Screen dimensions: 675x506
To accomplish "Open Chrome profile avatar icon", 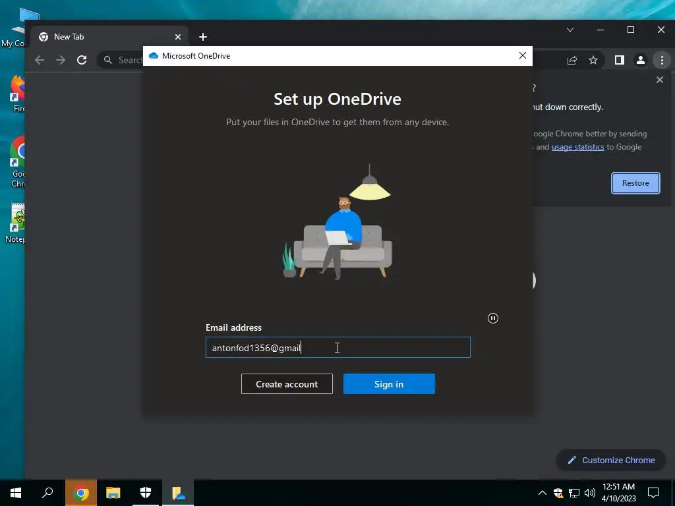I will [641, 60].
